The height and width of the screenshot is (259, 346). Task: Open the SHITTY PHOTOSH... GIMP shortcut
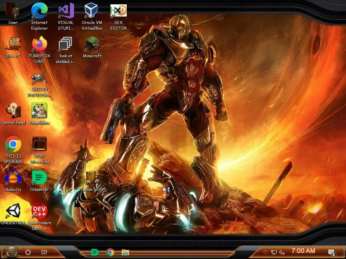(x=39, y=84)
